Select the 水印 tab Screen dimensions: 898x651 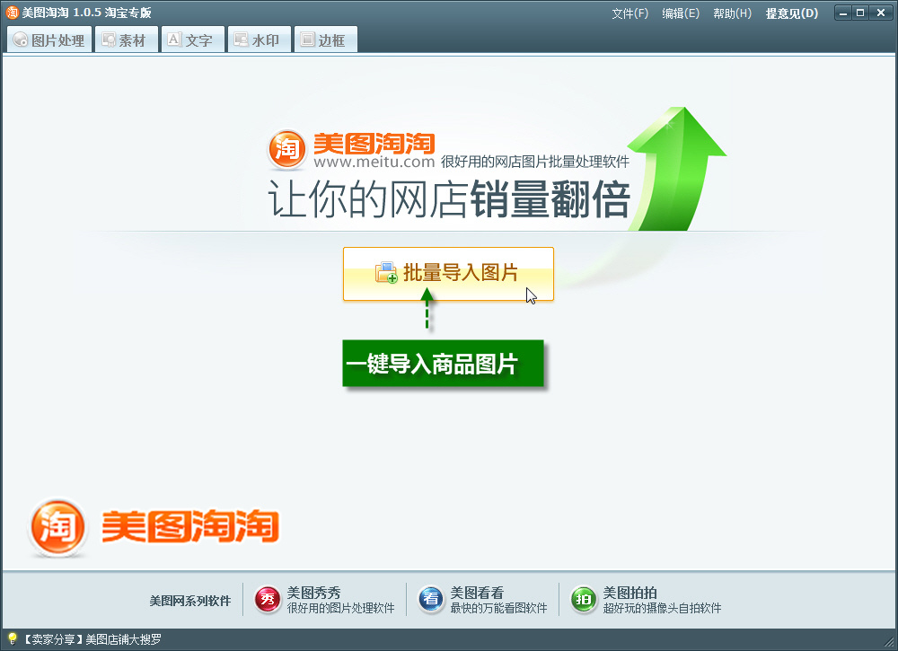(260, 40)
